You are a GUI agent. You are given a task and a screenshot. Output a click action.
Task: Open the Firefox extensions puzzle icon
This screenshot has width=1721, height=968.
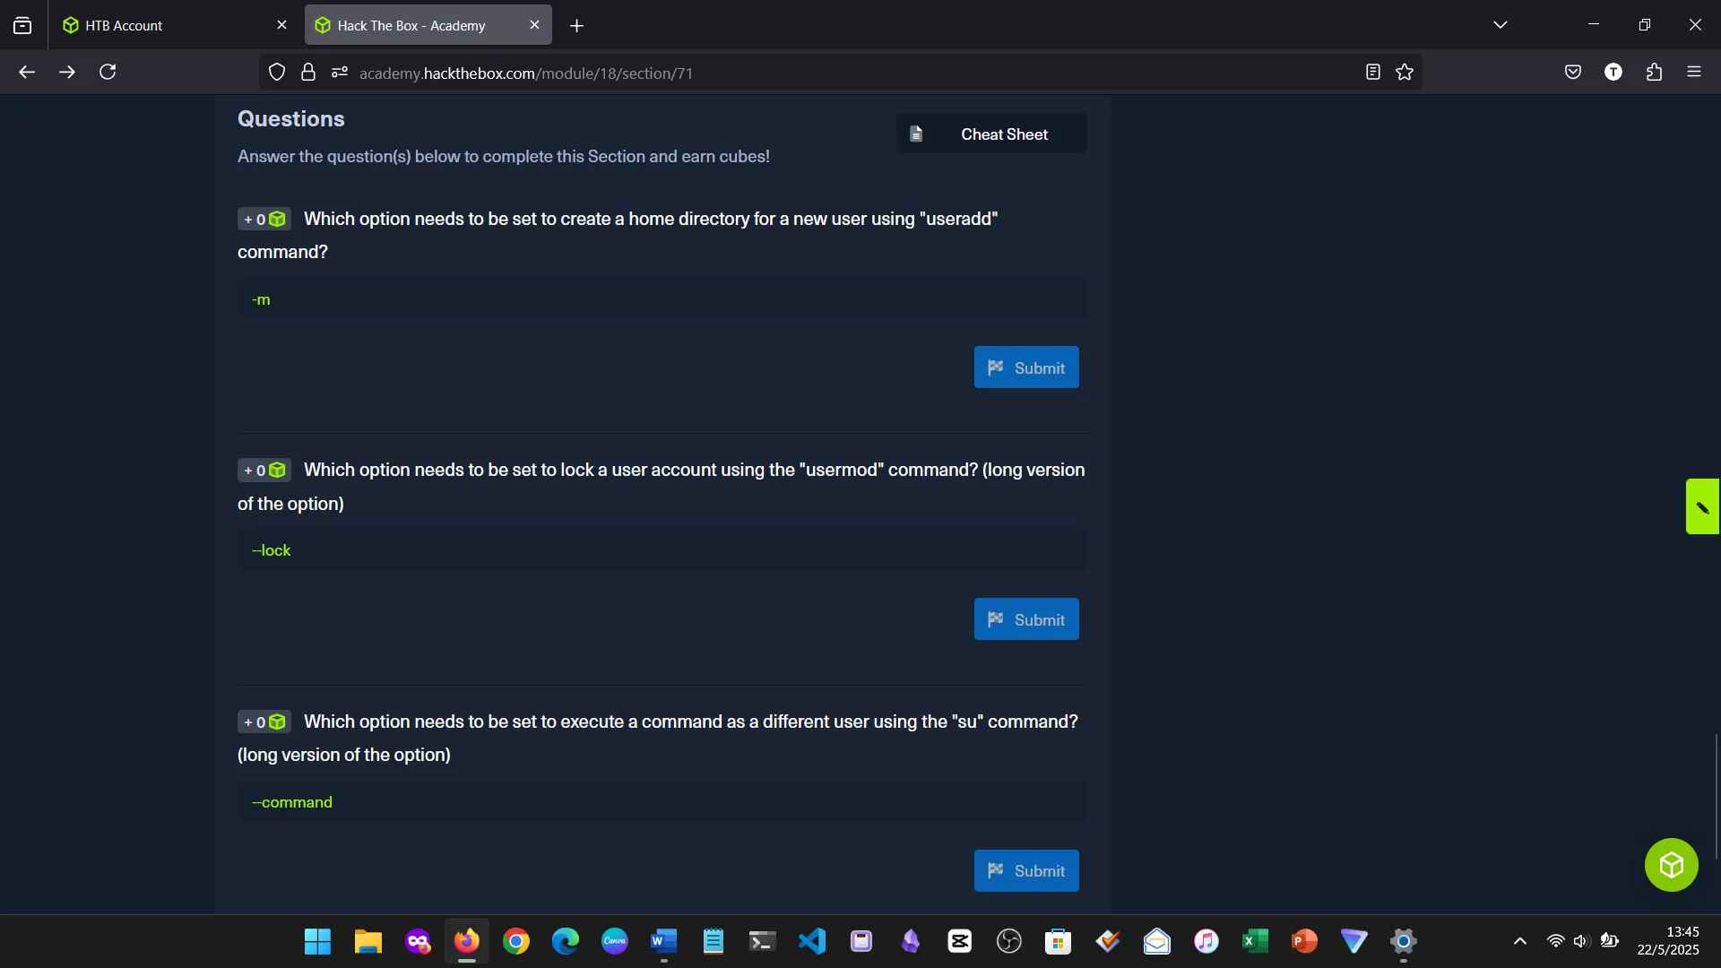tap(1654, 73)
